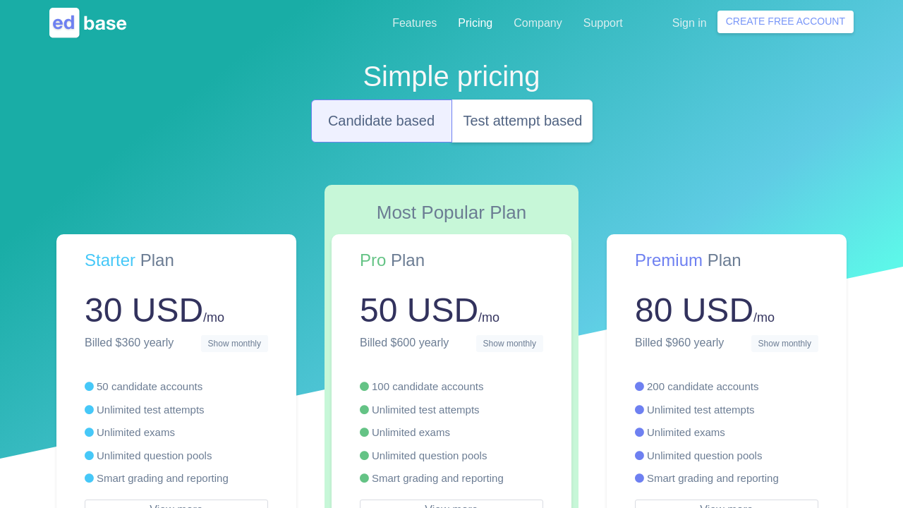Toggle Show monthly on Starter Plan

point(234,344)
